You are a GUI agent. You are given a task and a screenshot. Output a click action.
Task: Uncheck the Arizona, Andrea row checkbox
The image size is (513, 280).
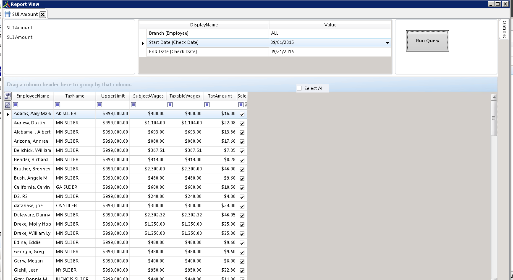[242, 141]
